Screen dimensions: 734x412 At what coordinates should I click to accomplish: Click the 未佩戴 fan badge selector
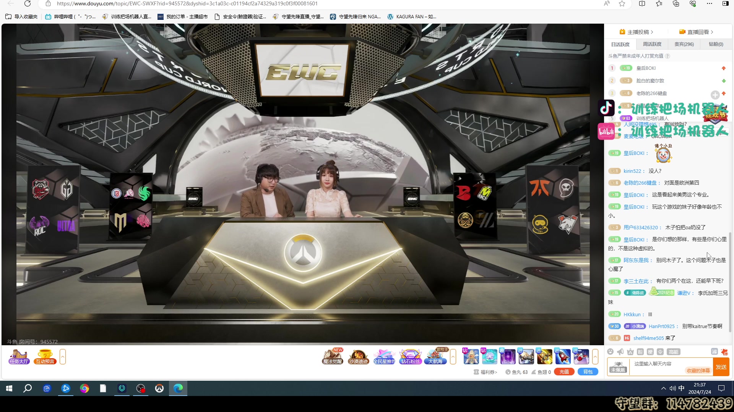click(618, 367)
